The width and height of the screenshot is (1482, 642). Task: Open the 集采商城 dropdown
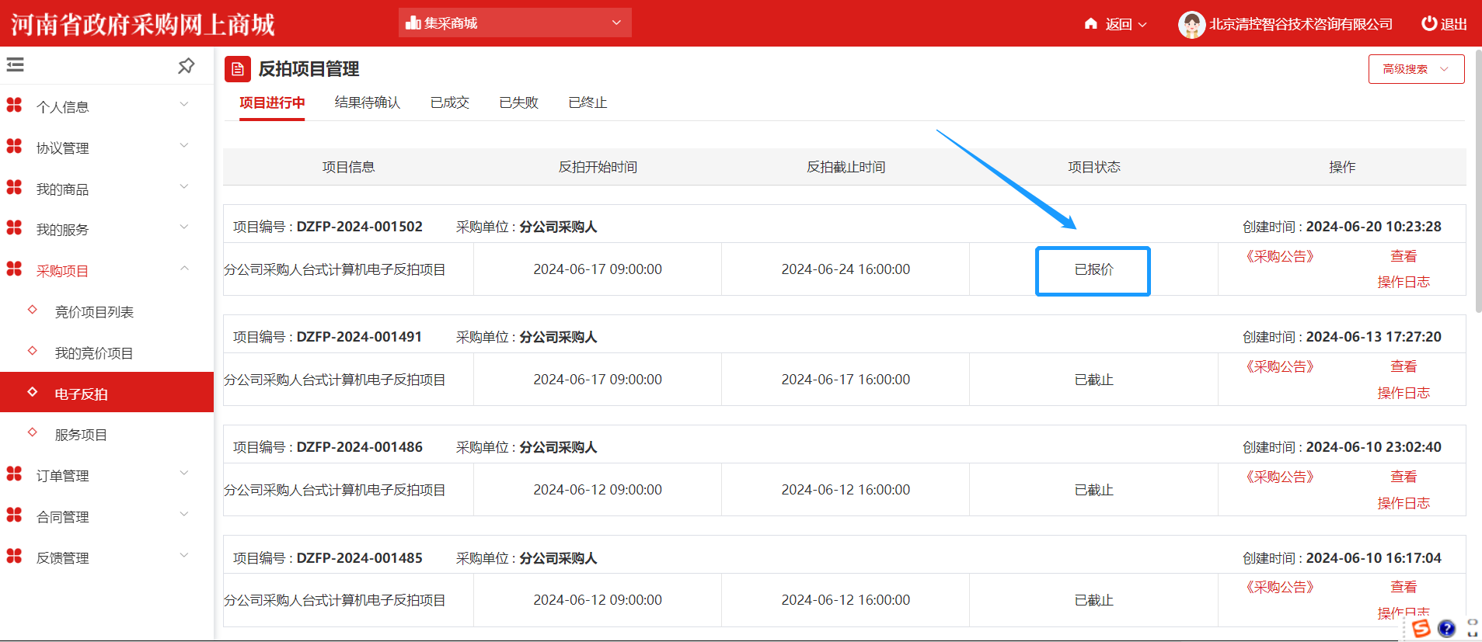point(515,23)
